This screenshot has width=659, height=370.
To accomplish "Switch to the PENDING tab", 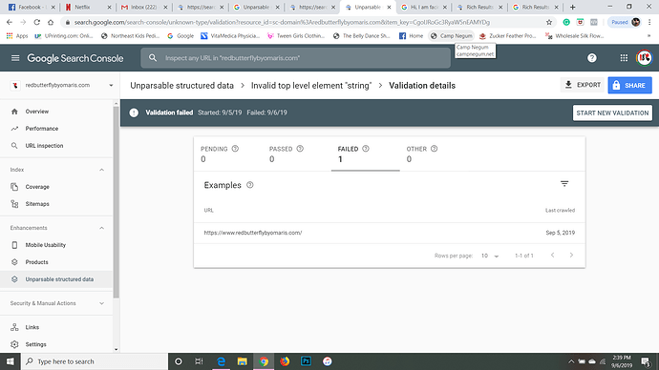I will [228, 154].
